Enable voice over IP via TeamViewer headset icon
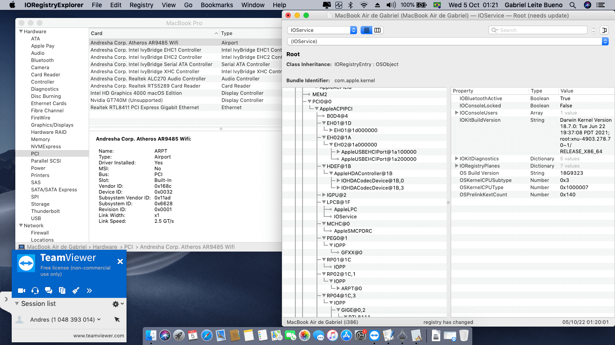 click(x=35, y=291)
